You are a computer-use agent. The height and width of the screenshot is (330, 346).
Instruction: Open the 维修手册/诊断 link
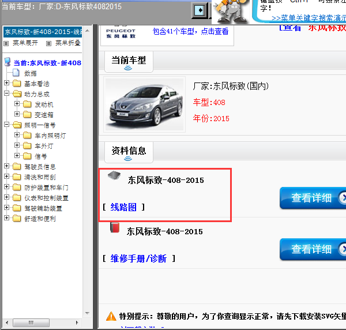[x=138, y=258]
